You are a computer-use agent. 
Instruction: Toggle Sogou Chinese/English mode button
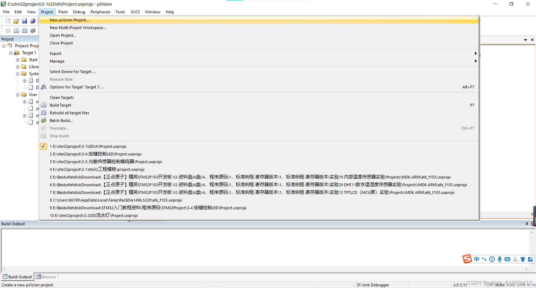tap(477, 259)
